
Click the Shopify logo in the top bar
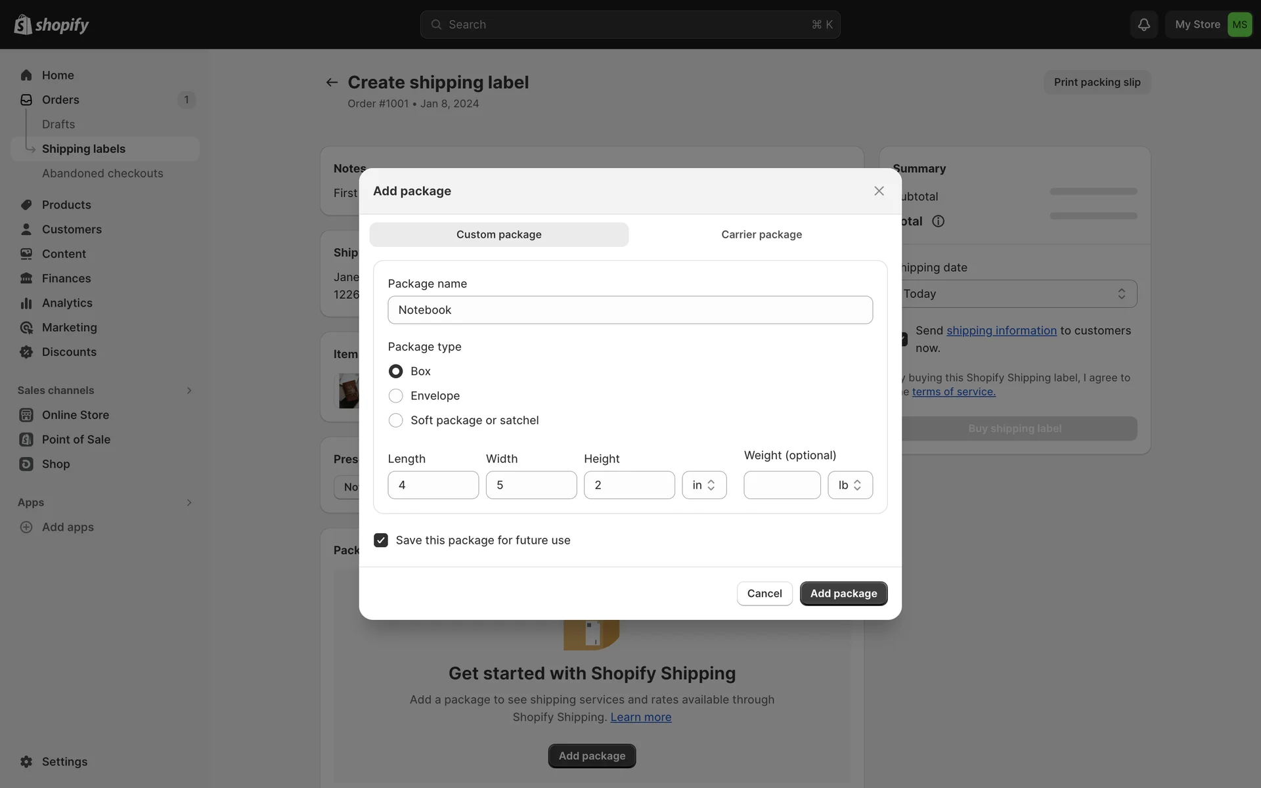[x=51, y=24]
